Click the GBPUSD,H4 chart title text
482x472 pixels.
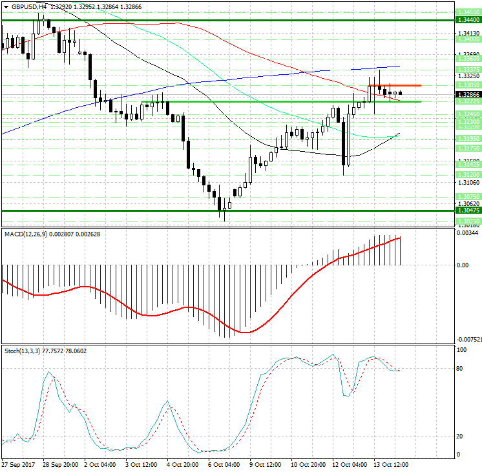[29, 6]
